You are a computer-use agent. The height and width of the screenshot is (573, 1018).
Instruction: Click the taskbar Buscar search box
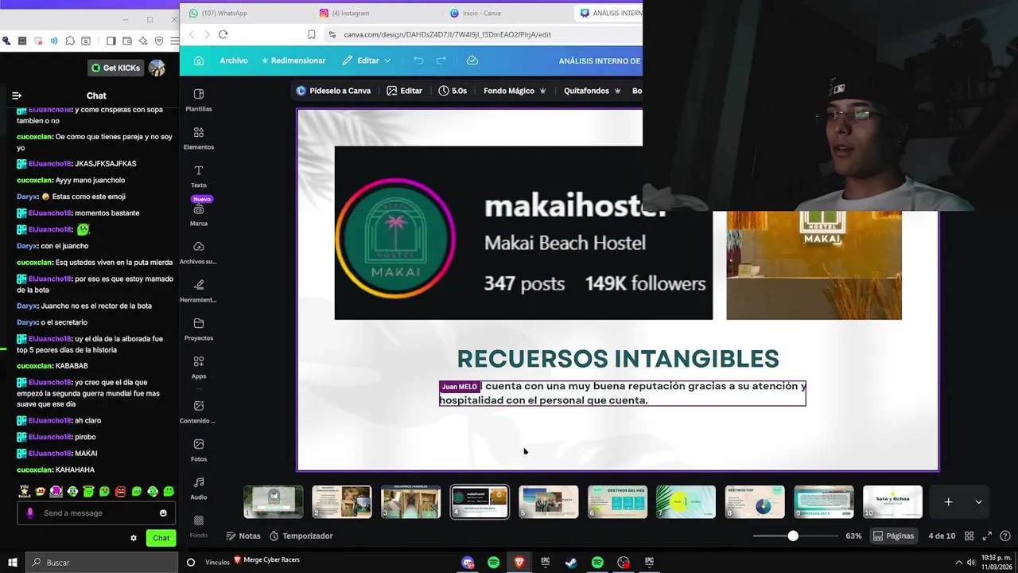click(102, 563)
